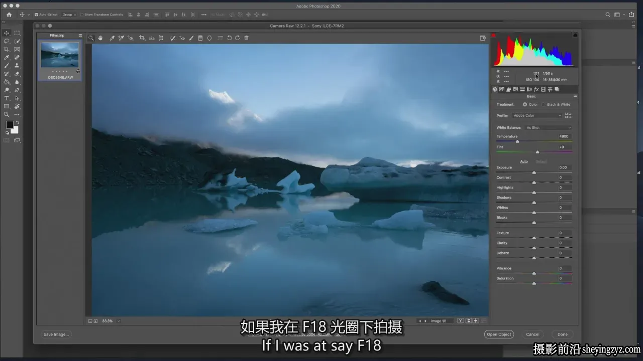Image resolution: width=643 pixels, height=361 pixels.
Task: Click the Exposure value field 0.00
Action: pyautogui.click(x=564, y=167)
